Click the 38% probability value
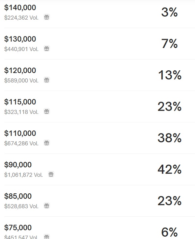Image resolution: width=195 pixels, height=239 pixels. click(x=170, y=138)
